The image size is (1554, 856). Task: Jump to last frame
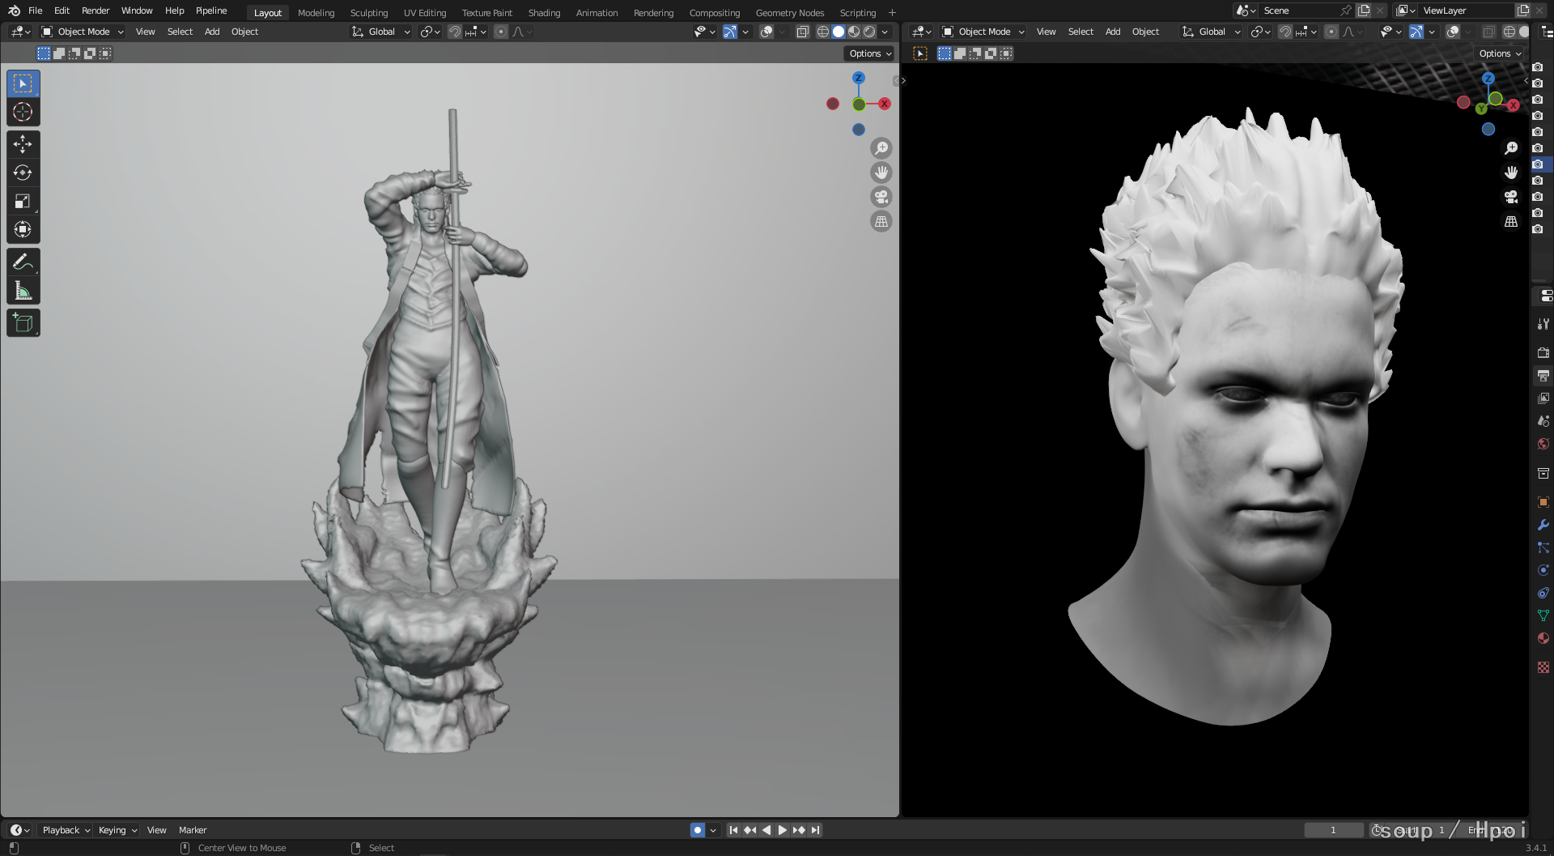(x=816, y=830)
